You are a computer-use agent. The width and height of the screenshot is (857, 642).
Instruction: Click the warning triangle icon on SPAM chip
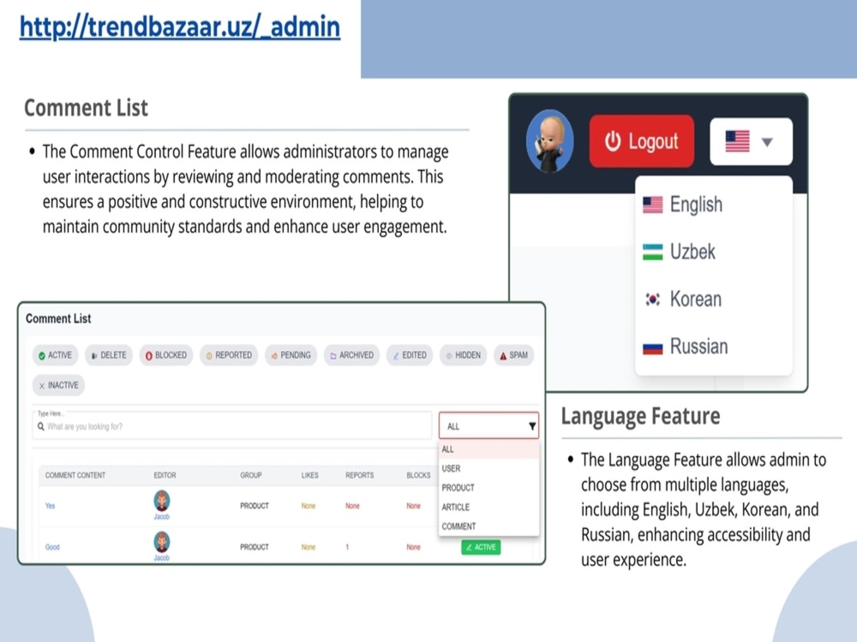coord(503,356)
